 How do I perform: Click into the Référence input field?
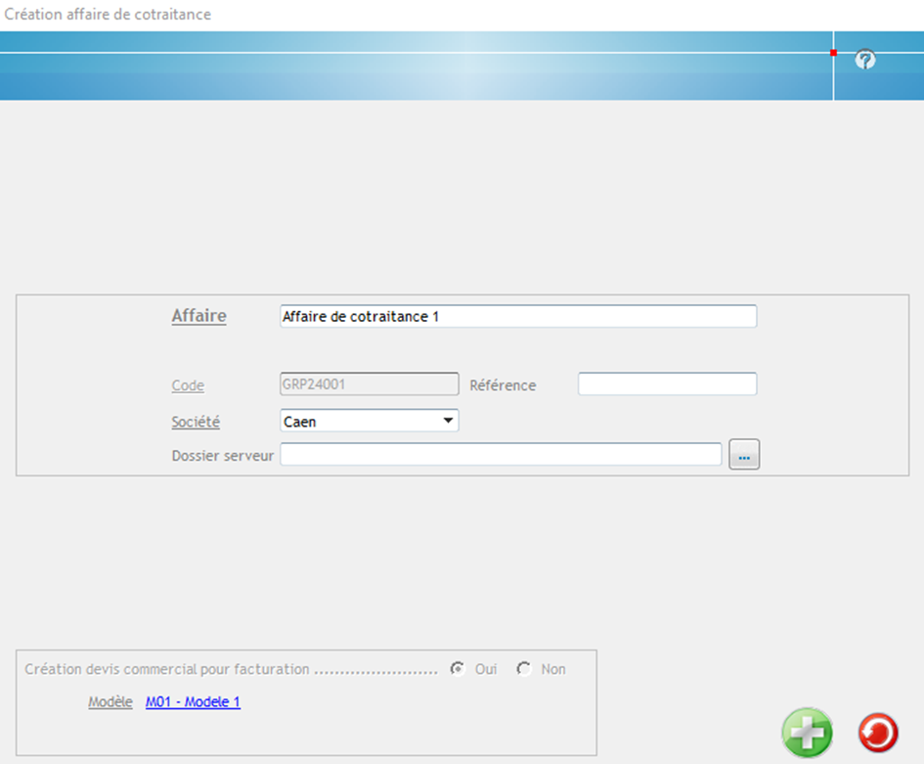tap(667, 384)
